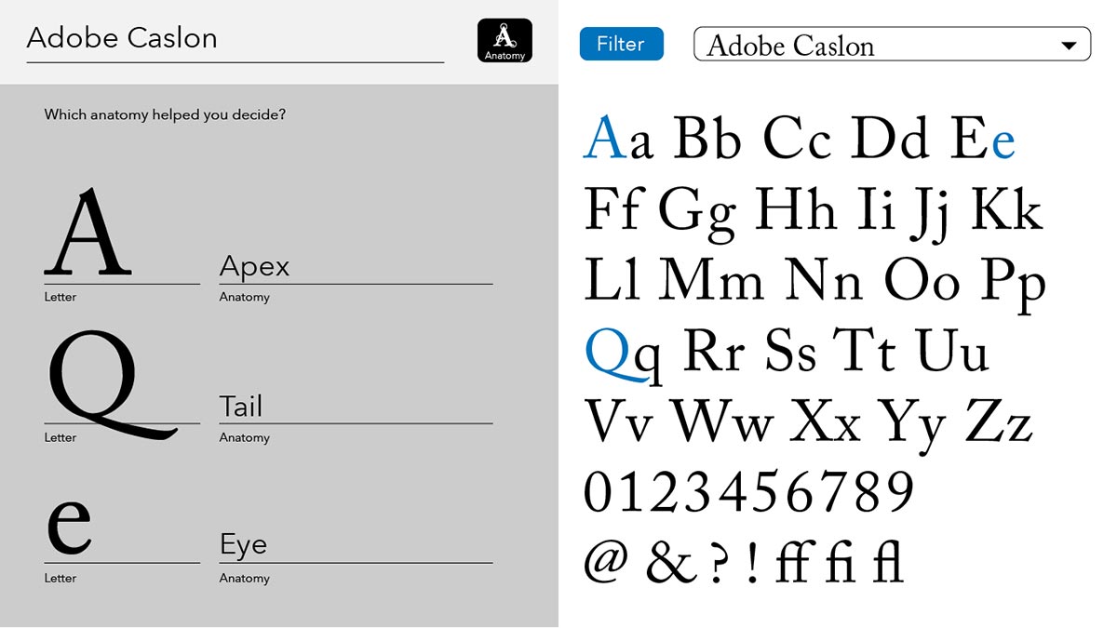Click the Eye anatomy field
Viewport: 1117px width, 628px height.
[356, 545]
